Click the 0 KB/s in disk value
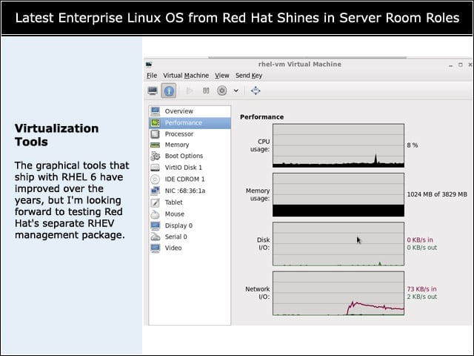Screen dimensions: 474x356 point(420,240)
